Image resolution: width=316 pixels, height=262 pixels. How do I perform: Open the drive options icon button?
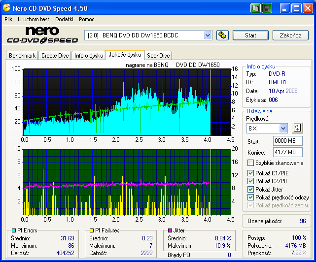coord(222,35)
